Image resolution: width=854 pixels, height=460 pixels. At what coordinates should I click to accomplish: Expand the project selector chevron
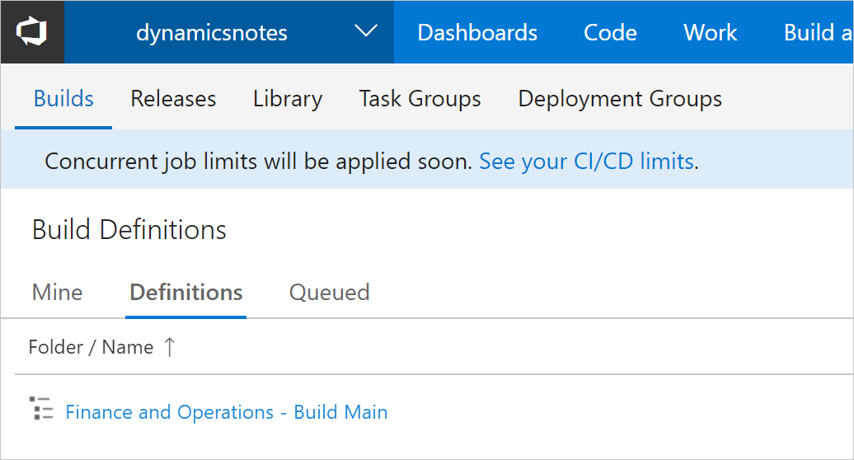[365, 32]
